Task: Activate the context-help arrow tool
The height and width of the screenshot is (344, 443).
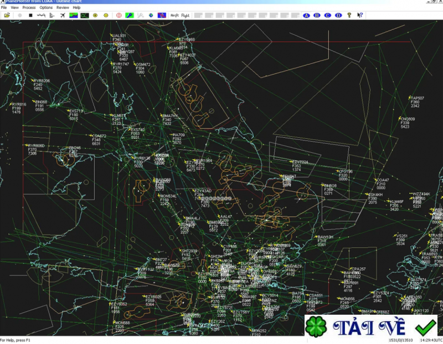Action: [x=359, y=16]
